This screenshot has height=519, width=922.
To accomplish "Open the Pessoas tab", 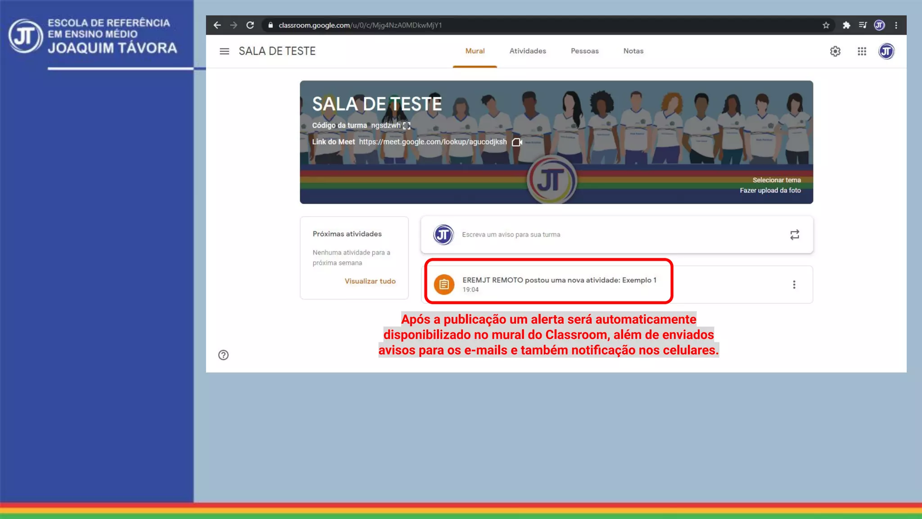I will (585, 51).
